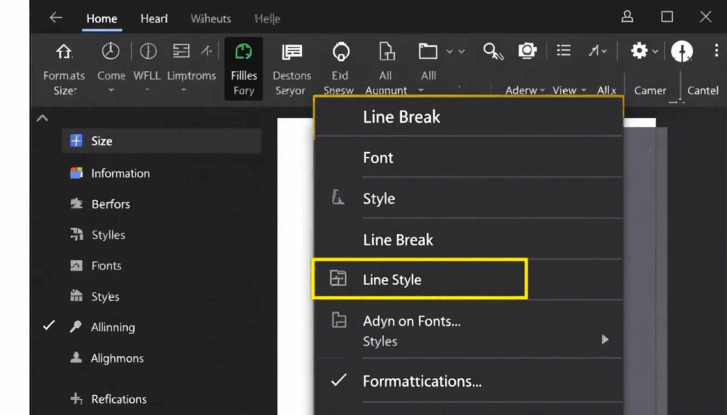Image resolution: width=727 pixels, height=415 pixels.
Task: Click the search key icon in ribbon
Action: tap(493, 51)
